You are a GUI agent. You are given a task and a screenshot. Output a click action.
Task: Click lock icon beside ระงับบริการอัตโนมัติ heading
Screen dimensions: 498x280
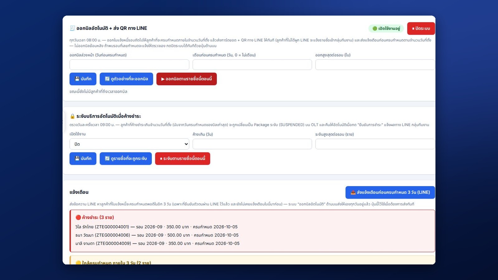72,116
